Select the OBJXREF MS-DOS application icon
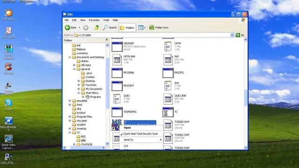Viewport: 299px width, 168px height. coord(117,47)
